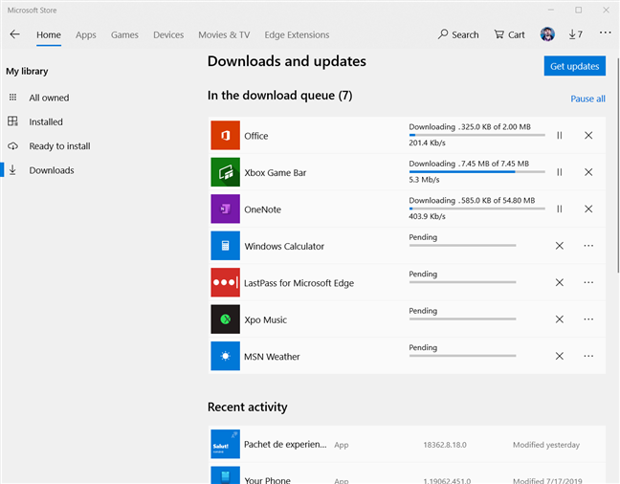Cancel the pending Xpo Music download
The width and height of the screenshot is (620, 484).
click(x=560, y=319)
